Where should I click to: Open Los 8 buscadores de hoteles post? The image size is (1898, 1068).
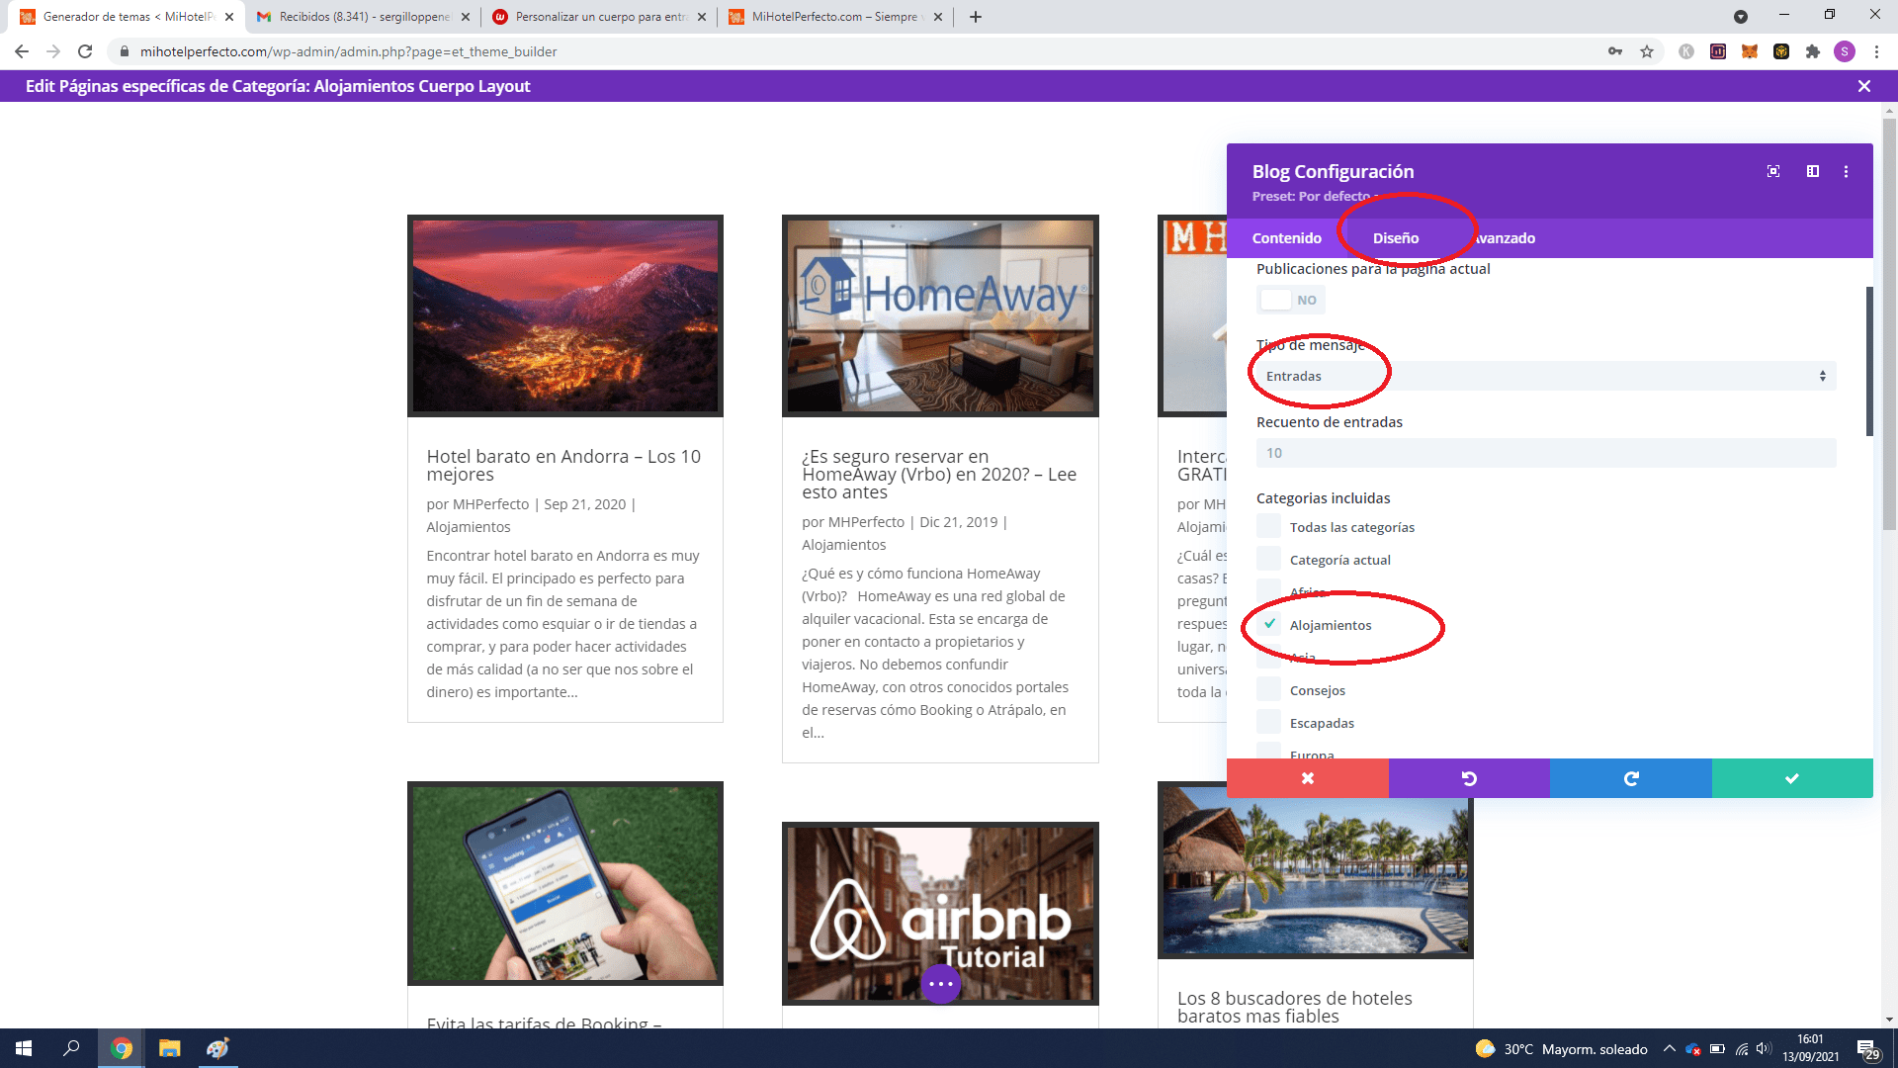(x=1295, y=1007)
